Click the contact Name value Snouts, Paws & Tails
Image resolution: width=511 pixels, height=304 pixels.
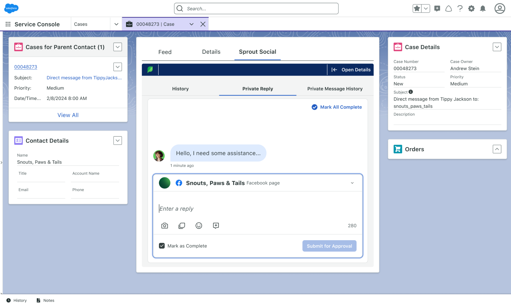pos(39,162)
